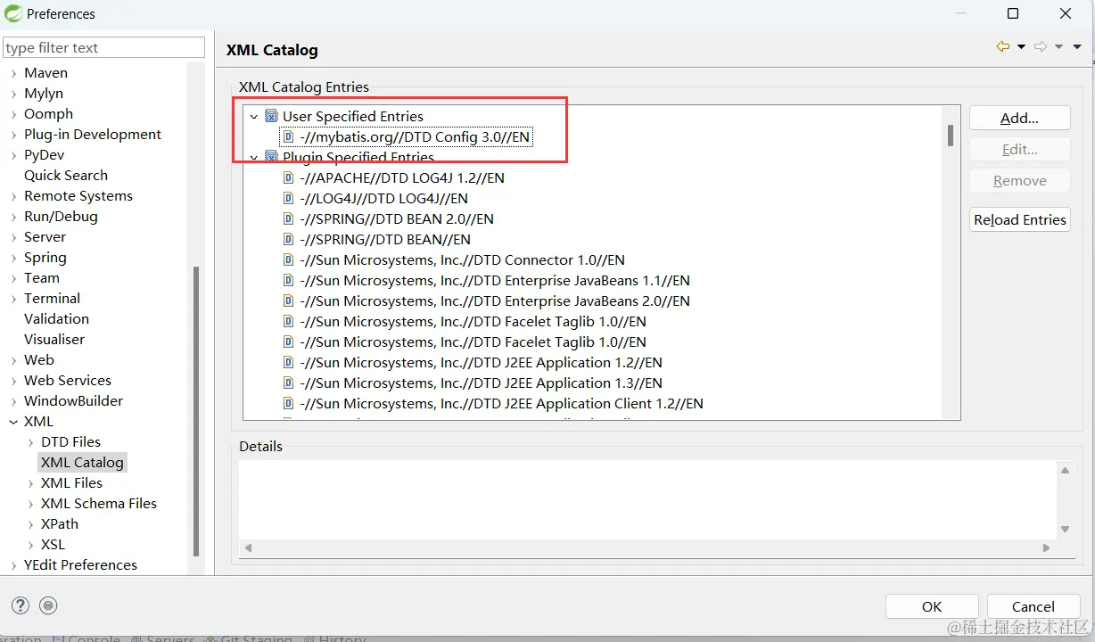
Task: Click the Details scroll down arrow
Action: click(1065, 529)
